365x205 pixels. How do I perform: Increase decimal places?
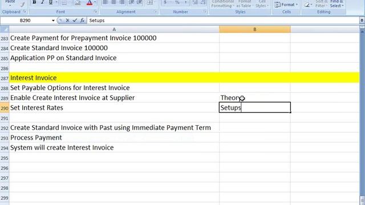click(195, 2)
